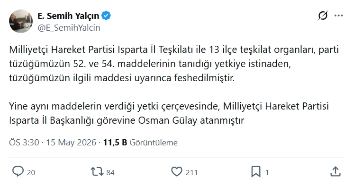Open the post timestamp 15 May 2026

71,143
